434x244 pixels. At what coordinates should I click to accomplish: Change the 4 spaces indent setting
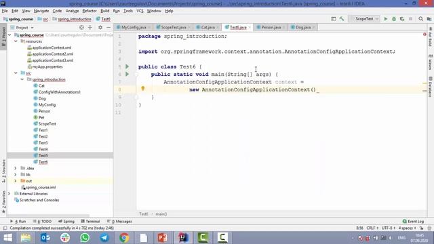pos(407,228)
